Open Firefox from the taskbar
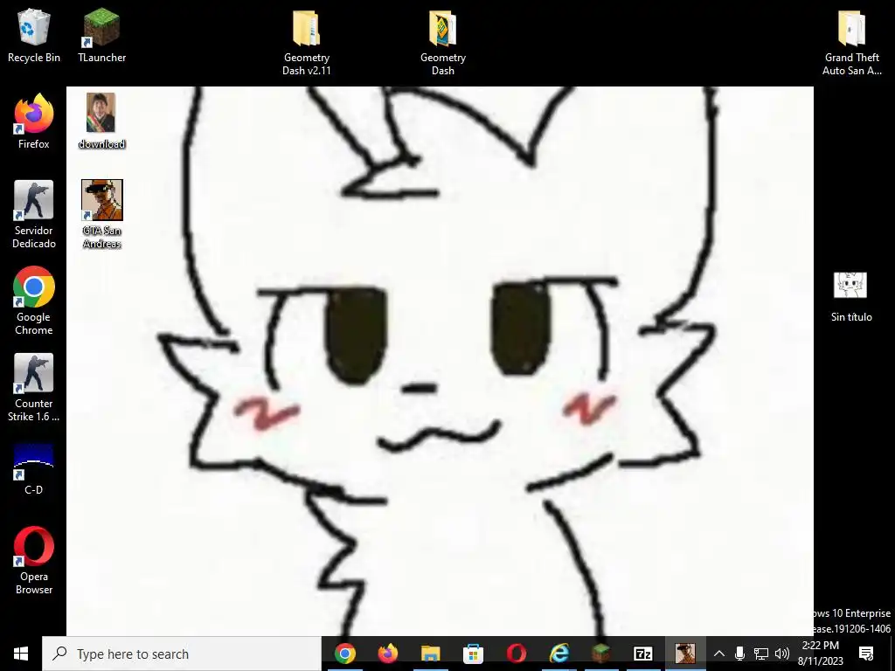This screenshot has height=671, width=895. pyautogui.click(x=387, y=654)
